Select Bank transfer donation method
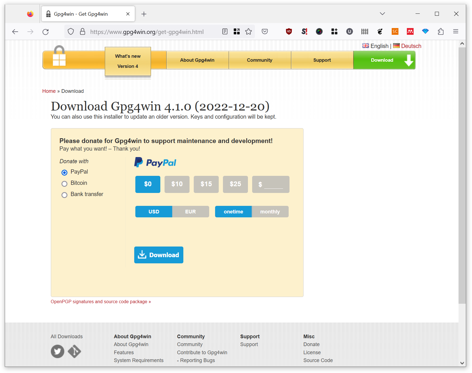 pos(65,195)
